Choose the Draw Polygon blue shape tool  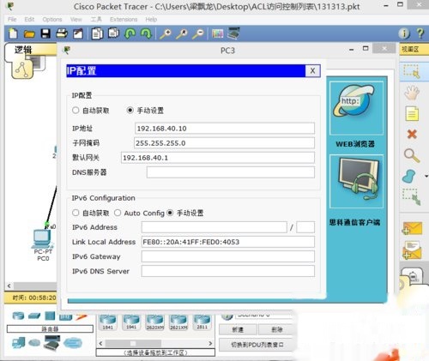click(x=409, y=176)
